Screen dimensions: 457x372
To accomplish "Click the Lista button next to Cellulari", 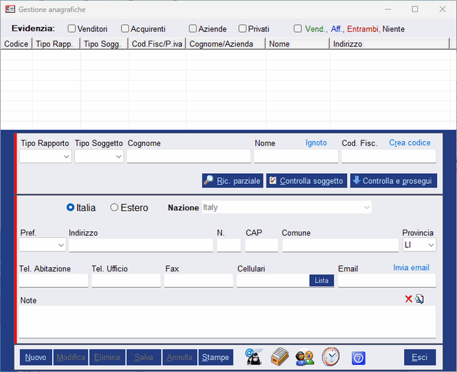I will pyautogui.click(x=321, y=281).
